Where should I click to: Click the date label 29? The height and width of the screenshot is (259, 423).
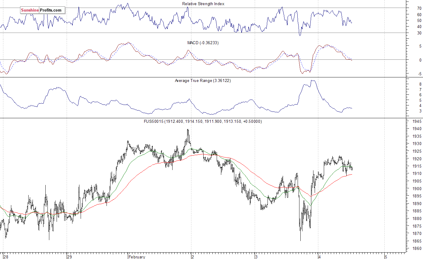pos(70,257)
